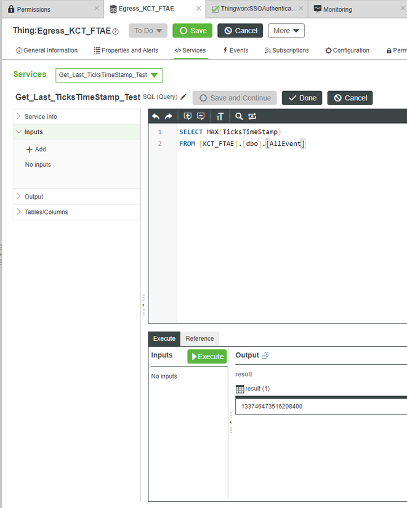Open the search icon in code editor
Image resolution: width=407 pixels, height=508 pixels.
[x=239, y=116]
